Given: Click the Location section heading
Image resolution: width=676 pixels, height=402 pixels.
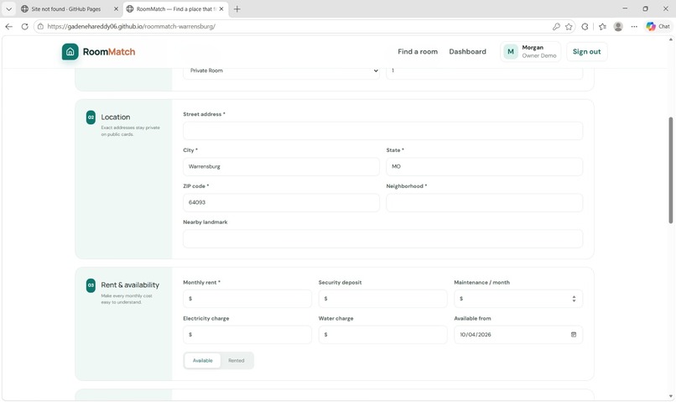Looking at the screenshot, I should coord(116,117).
